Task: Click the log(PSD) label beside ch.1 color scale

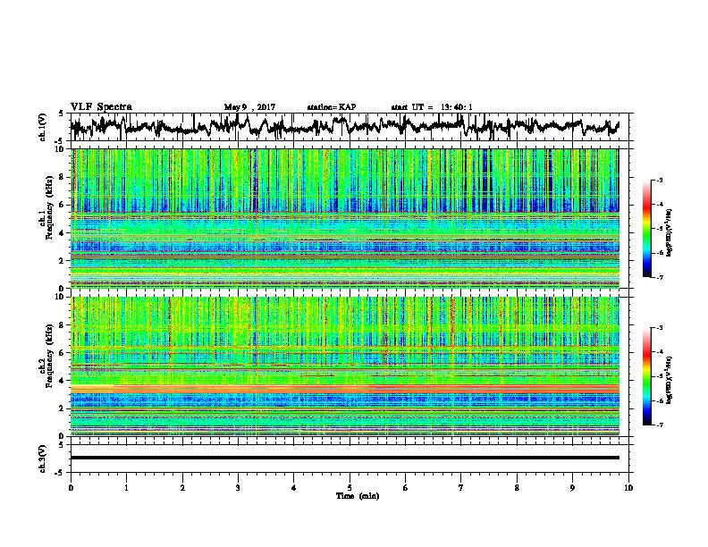Action: point(670,232)
